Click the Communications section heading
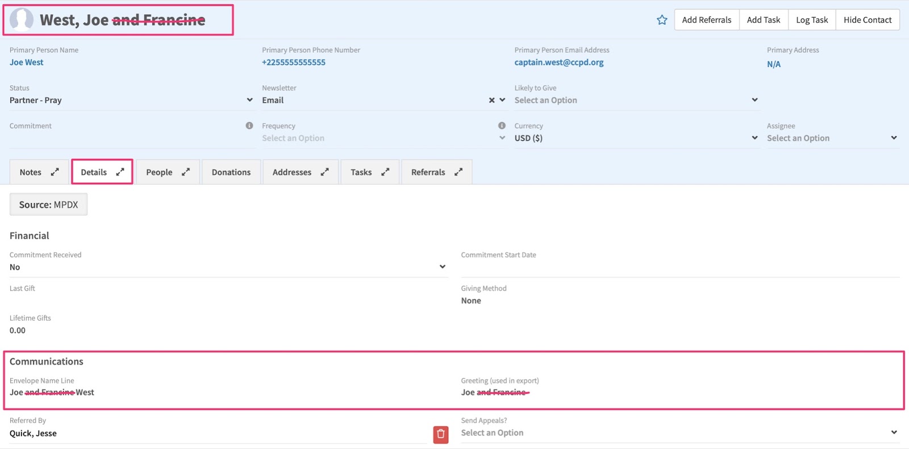This screenshot has width=909, height=449. (47, 362)
